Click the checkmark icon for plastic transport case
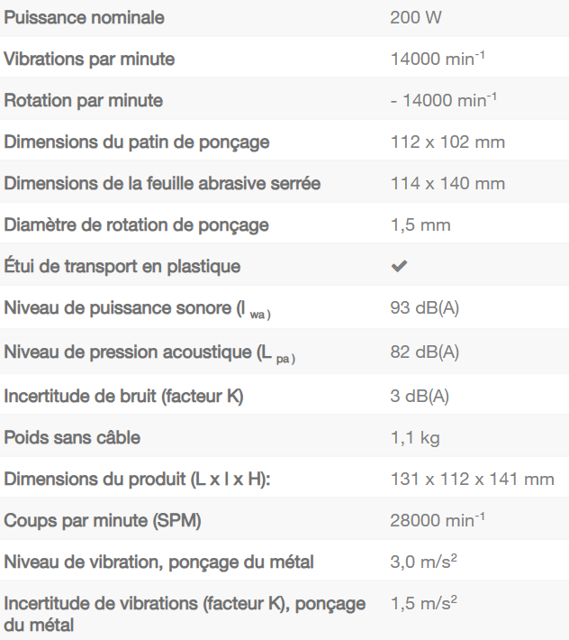The width and height of the screenshot is (569, 640). click(x=399, y=267)
